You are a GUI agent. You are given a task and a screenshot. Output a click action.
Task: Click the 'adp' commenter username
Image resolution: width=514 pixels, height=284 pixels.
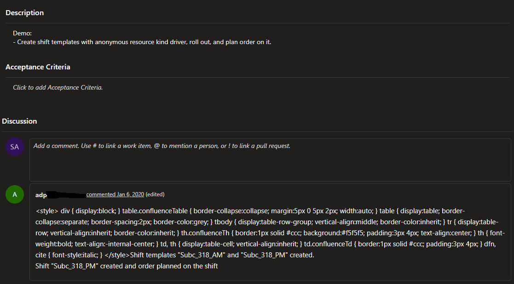41,194
